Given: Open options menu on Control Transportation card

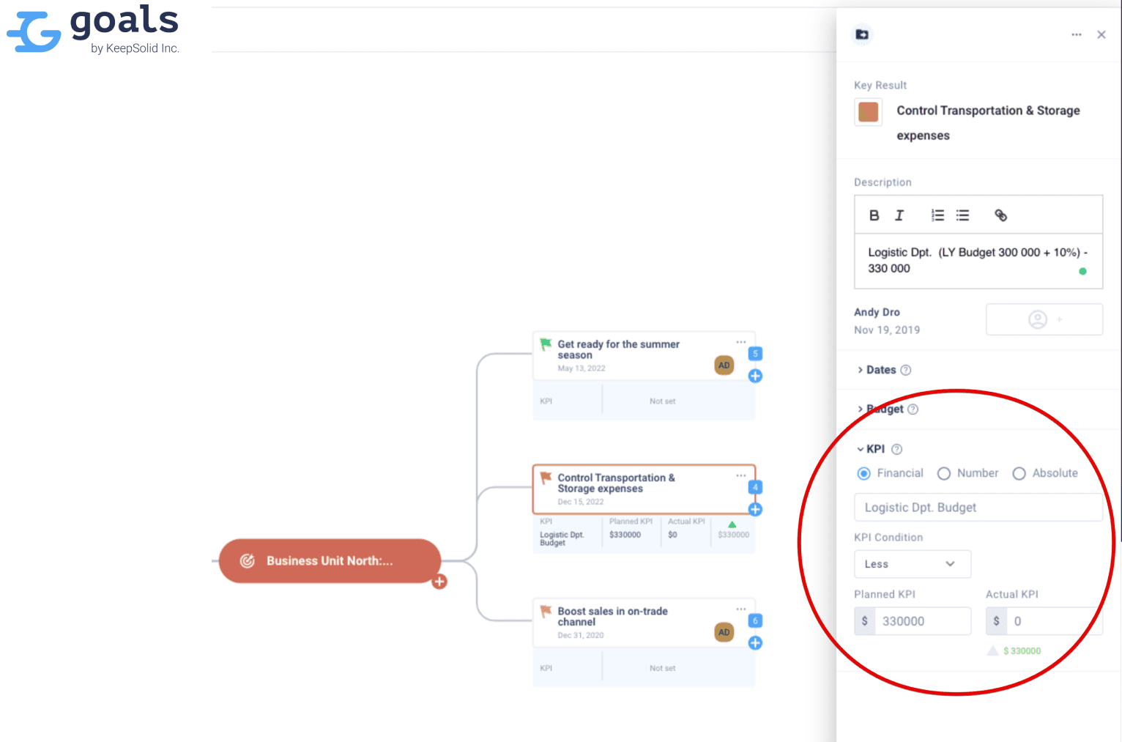Looking at the screenshot, I should pos(741,475).
